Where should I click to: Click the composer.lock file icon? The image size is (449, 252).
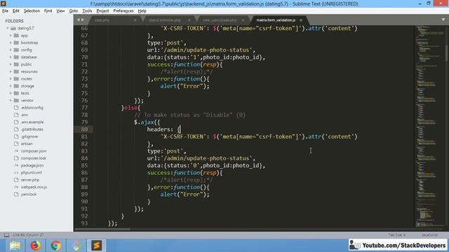[x=16, y=158]
